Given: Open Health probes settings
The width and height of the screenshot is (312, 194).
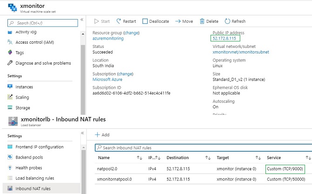Looking at the screenshot, I should pos(29,168).
